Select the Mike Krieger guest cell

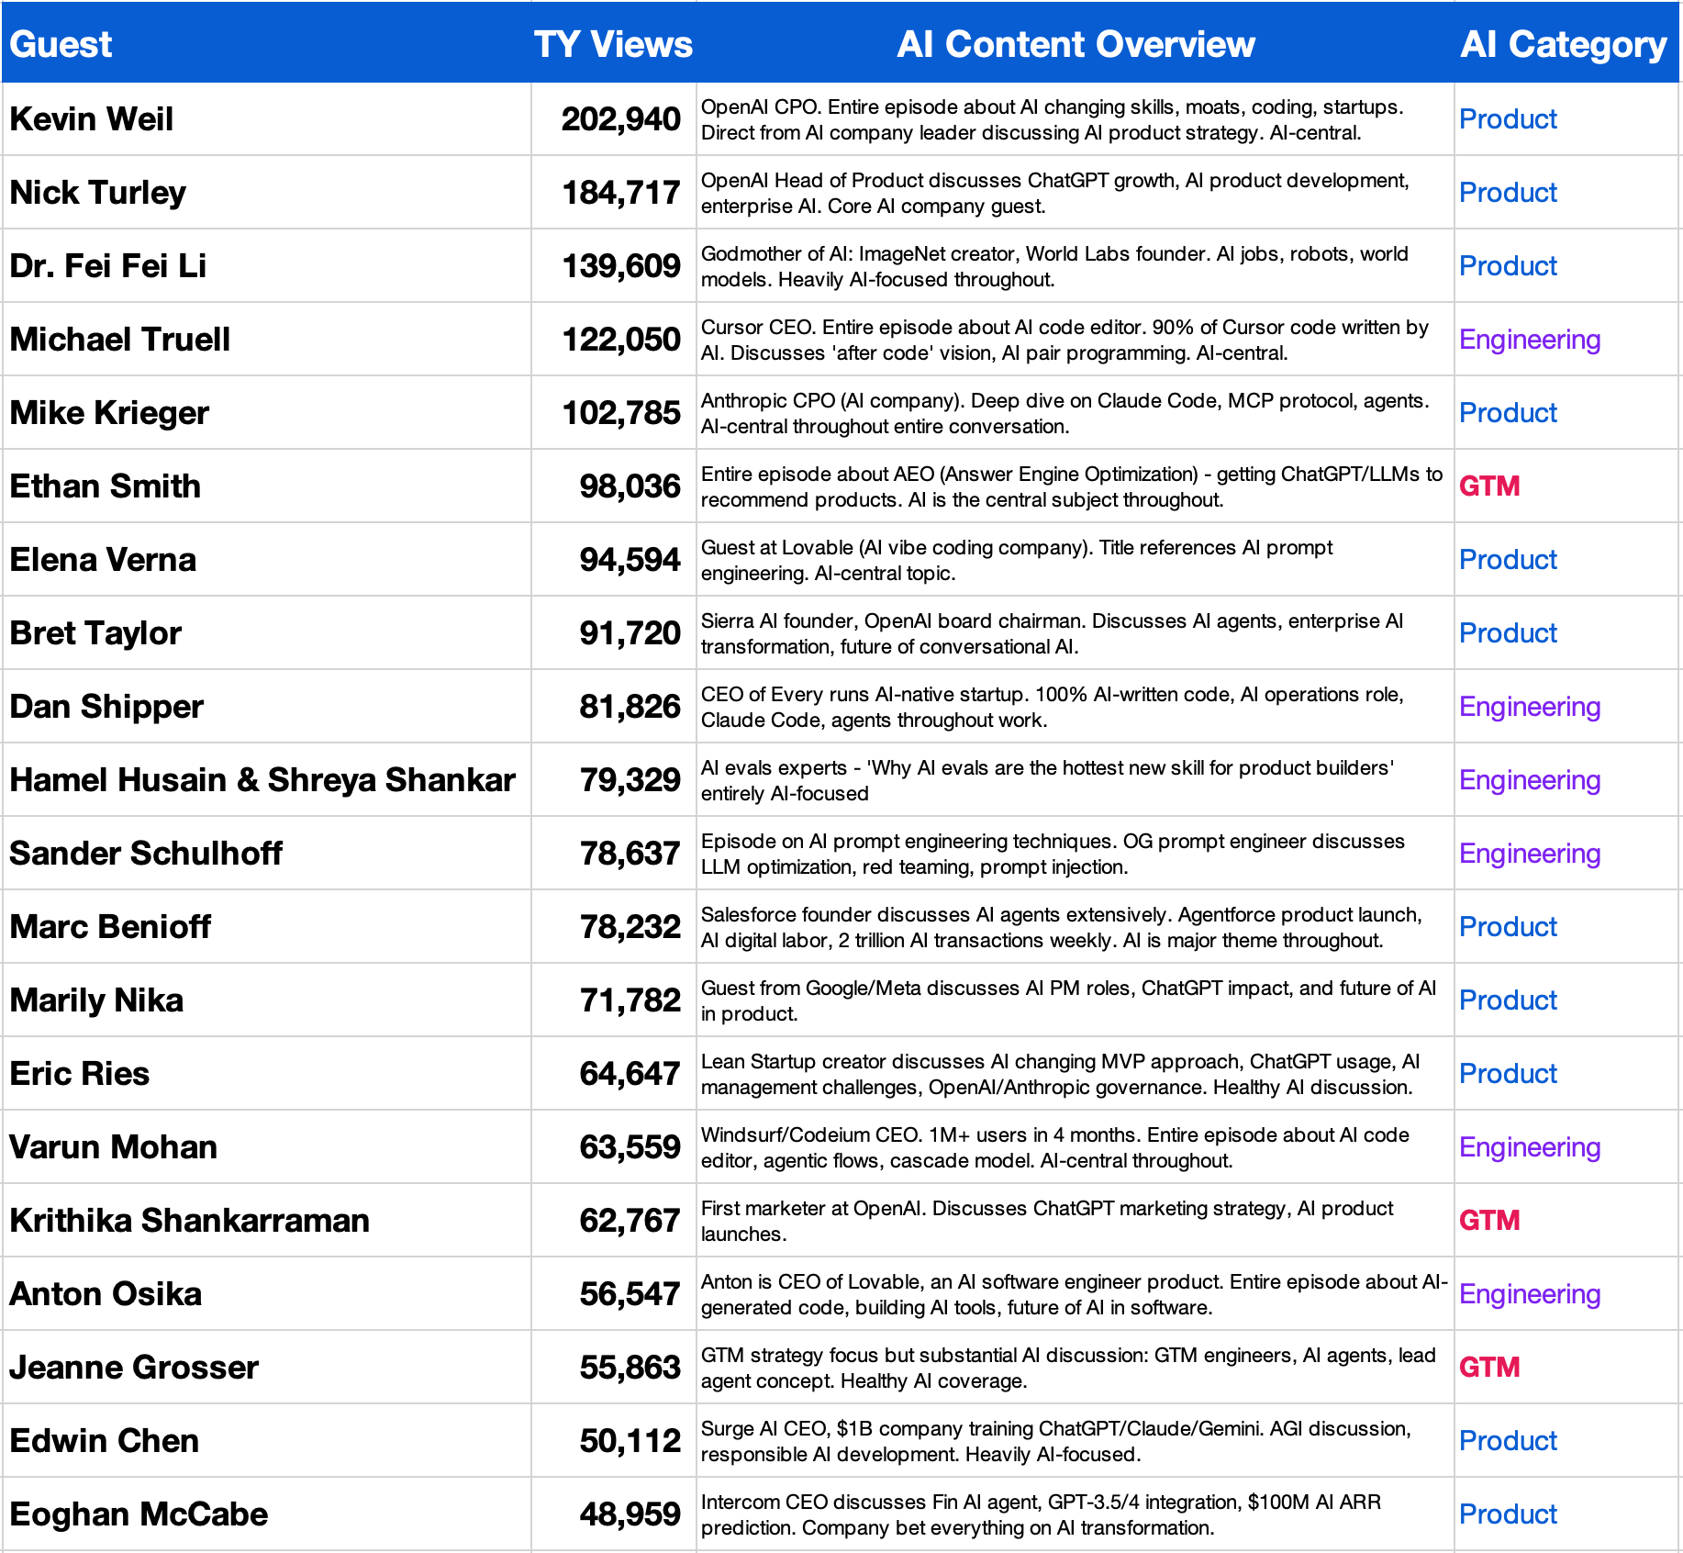(266, 413)
